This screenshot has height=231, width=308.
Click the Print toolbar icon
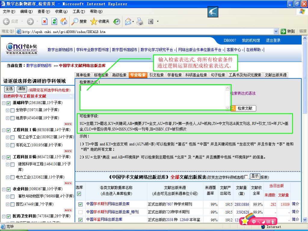pos(140,21)
